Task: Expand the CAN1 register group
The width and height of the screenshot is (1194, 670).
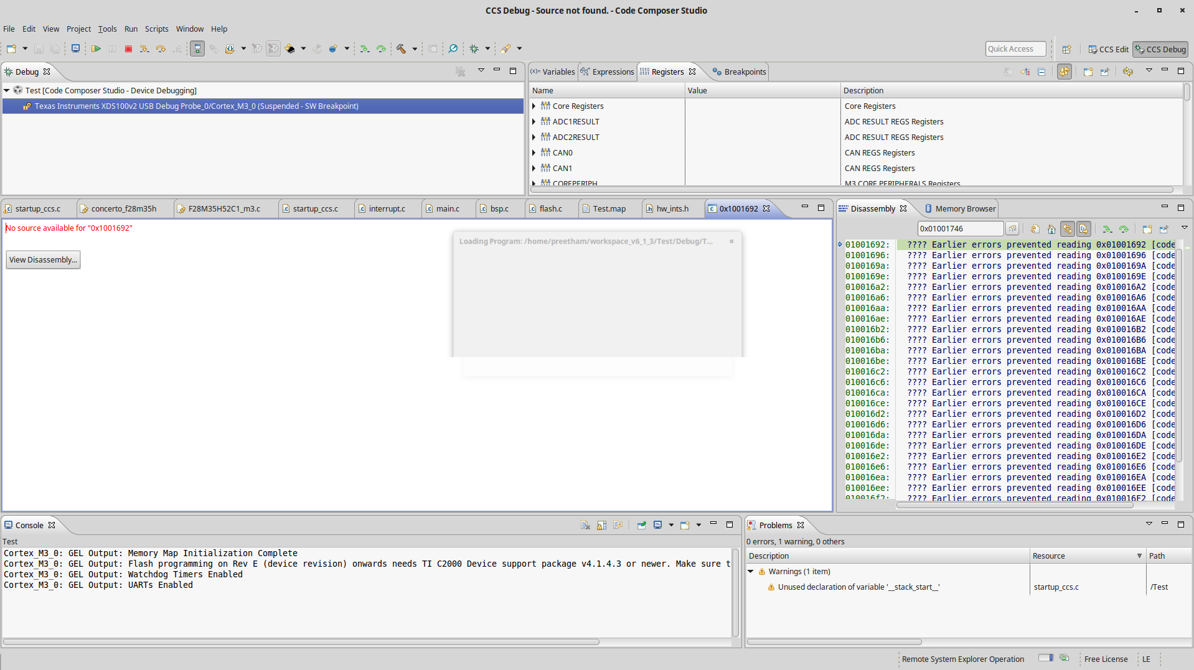Action: [x=534, y=169]
